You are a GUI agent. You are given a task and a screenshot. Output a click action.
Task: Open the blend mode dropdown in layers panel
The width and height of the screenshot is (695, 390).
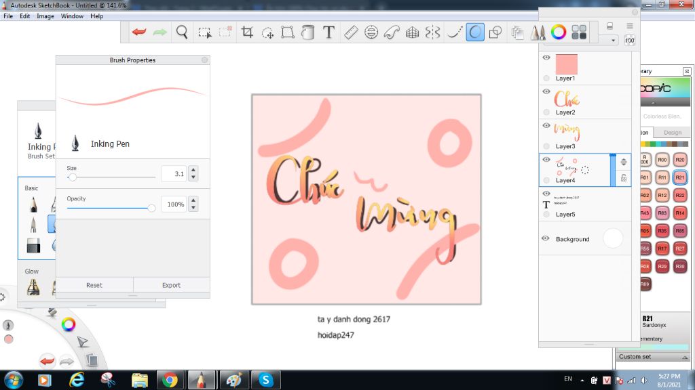[x=613, y=41]
